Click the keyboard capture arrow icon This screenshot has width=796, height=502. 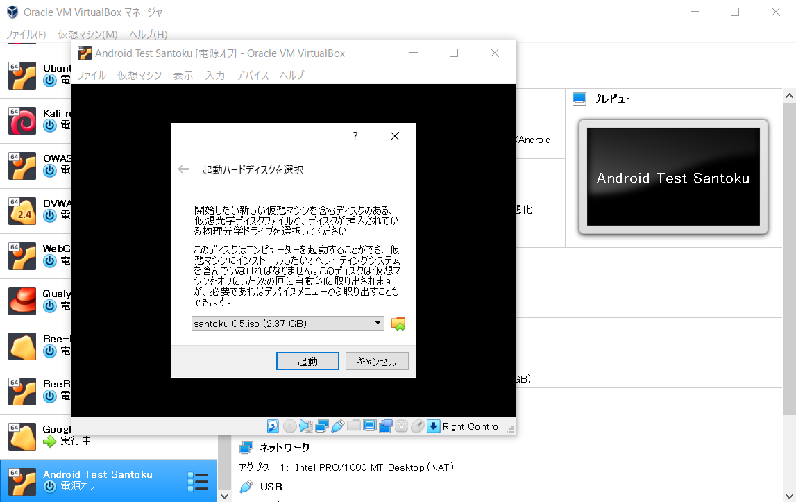(433, 426)
